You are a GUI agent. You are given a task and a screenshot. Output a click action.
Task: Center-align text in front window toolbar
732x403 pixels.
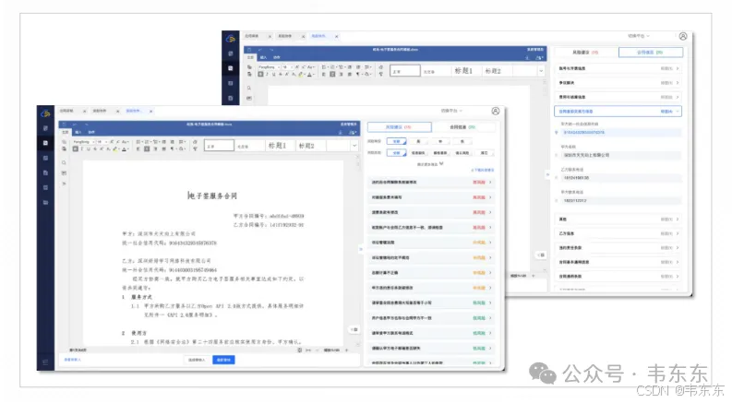coord(147,149)
